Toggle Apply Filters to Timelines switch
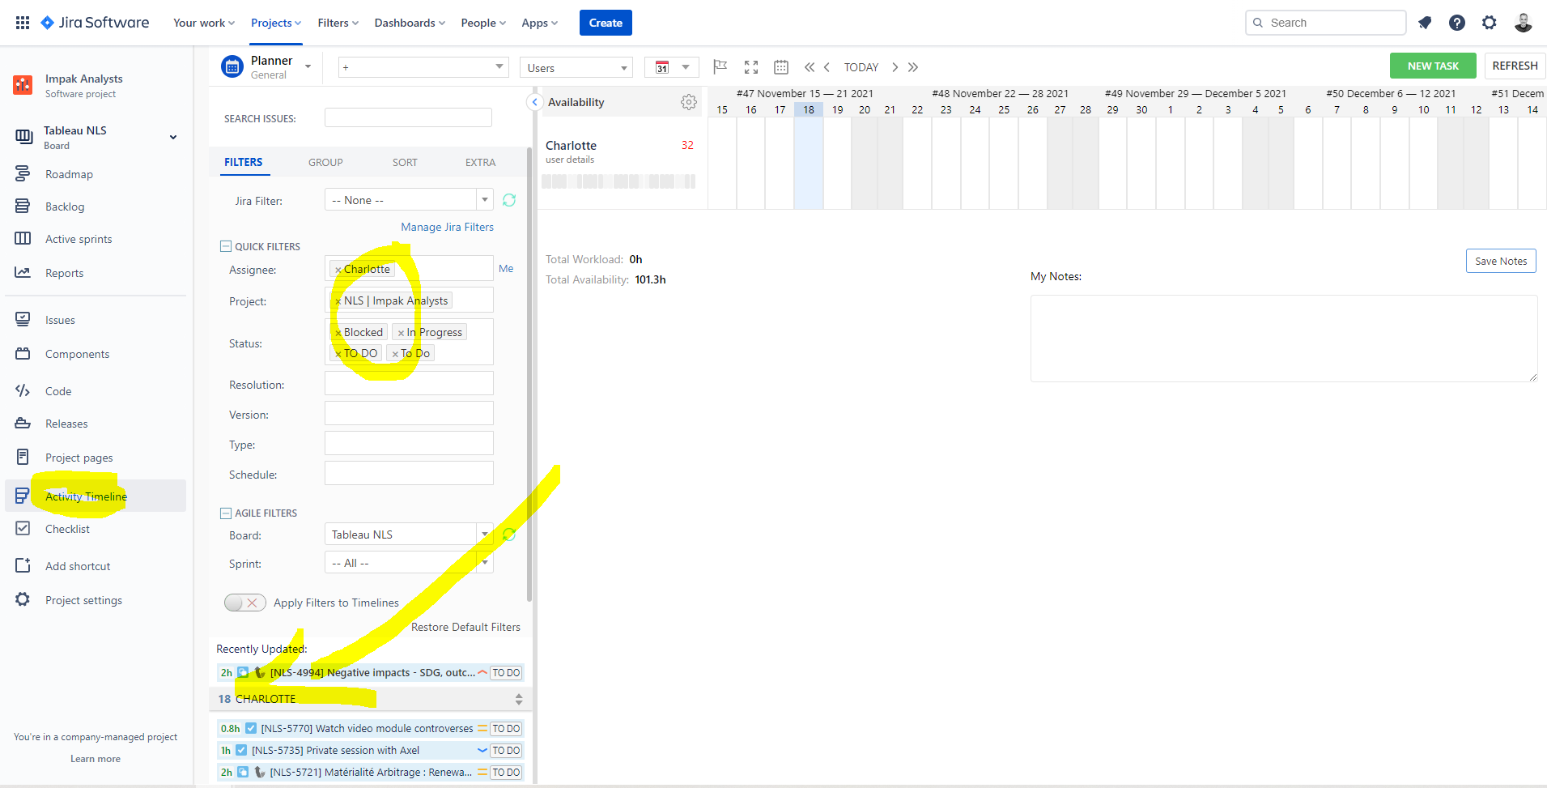 tap(245, 603)
